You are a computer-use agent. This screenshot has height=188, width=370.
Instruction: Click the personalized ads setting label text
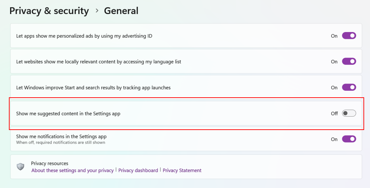(84, 36)
